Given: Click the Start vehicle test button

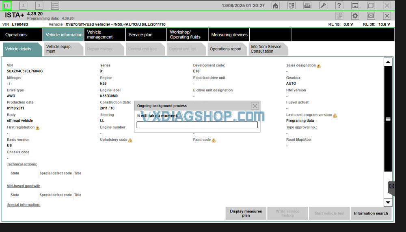Looking at the screenshot, I should pos(329,213).
